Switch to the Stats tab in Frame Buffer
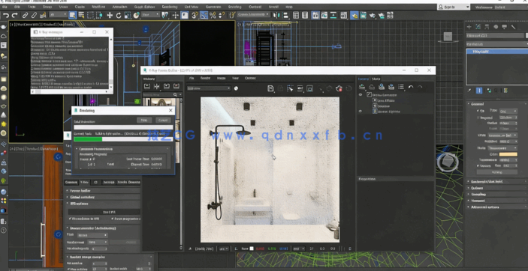The width and height of the screenshot is (528, 271). tap(376, 79)
